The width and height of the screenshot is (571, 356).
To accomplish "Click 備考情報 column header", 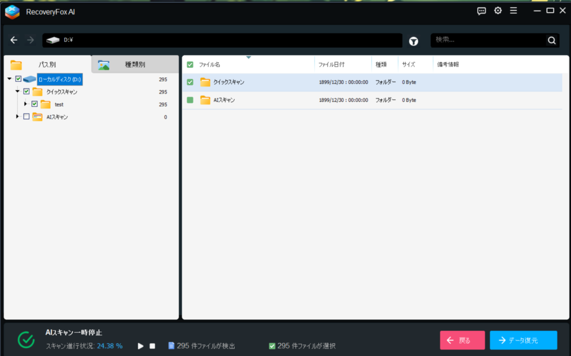I will 448,65.
